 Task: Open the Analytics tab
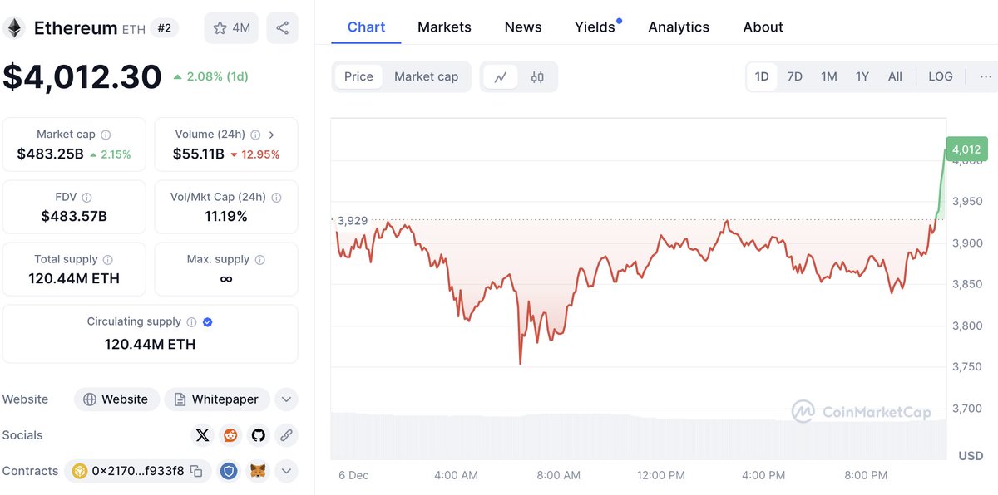click(x=679, y=27)
